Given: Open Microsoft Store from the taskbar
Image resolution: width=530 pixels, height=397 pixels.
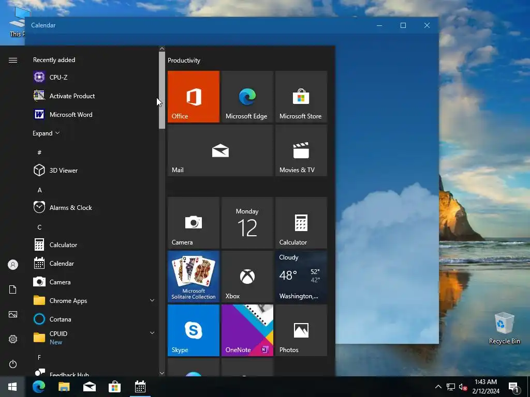Looking at the screenshot, I should (114, 387).
